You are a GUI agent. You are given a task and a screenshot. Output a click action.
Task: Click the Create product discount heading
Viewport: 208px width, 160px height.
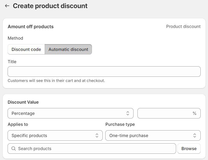[x=50, y=6]
